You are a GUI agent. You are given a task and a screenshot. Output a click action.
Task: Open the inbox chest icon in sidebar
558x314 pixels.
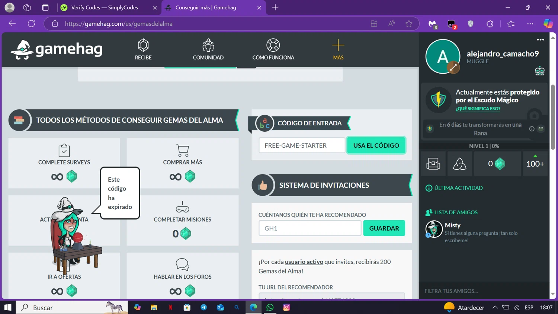coord(433,164)
